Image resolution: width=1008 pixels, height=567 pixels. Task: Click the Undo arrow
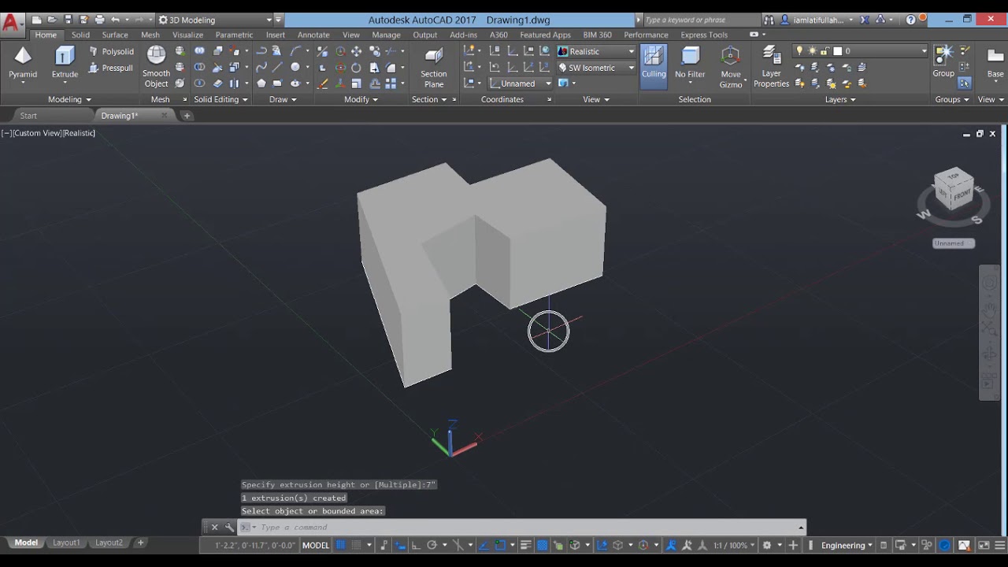click(115, 20)
